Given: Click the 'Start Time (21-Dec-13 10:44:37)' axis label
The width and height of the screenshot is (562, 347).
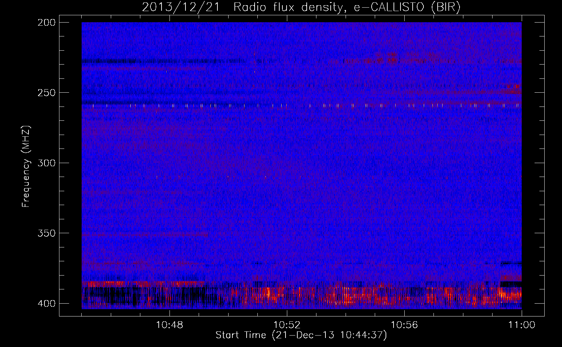Looking at the screenshot, I should coord(301,335).
